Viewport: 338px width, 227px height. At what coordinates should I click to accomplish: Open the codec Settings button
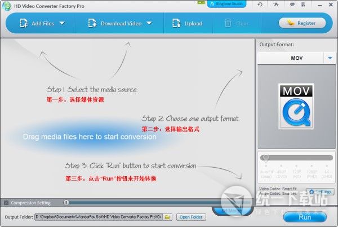[x=321, y=192]
